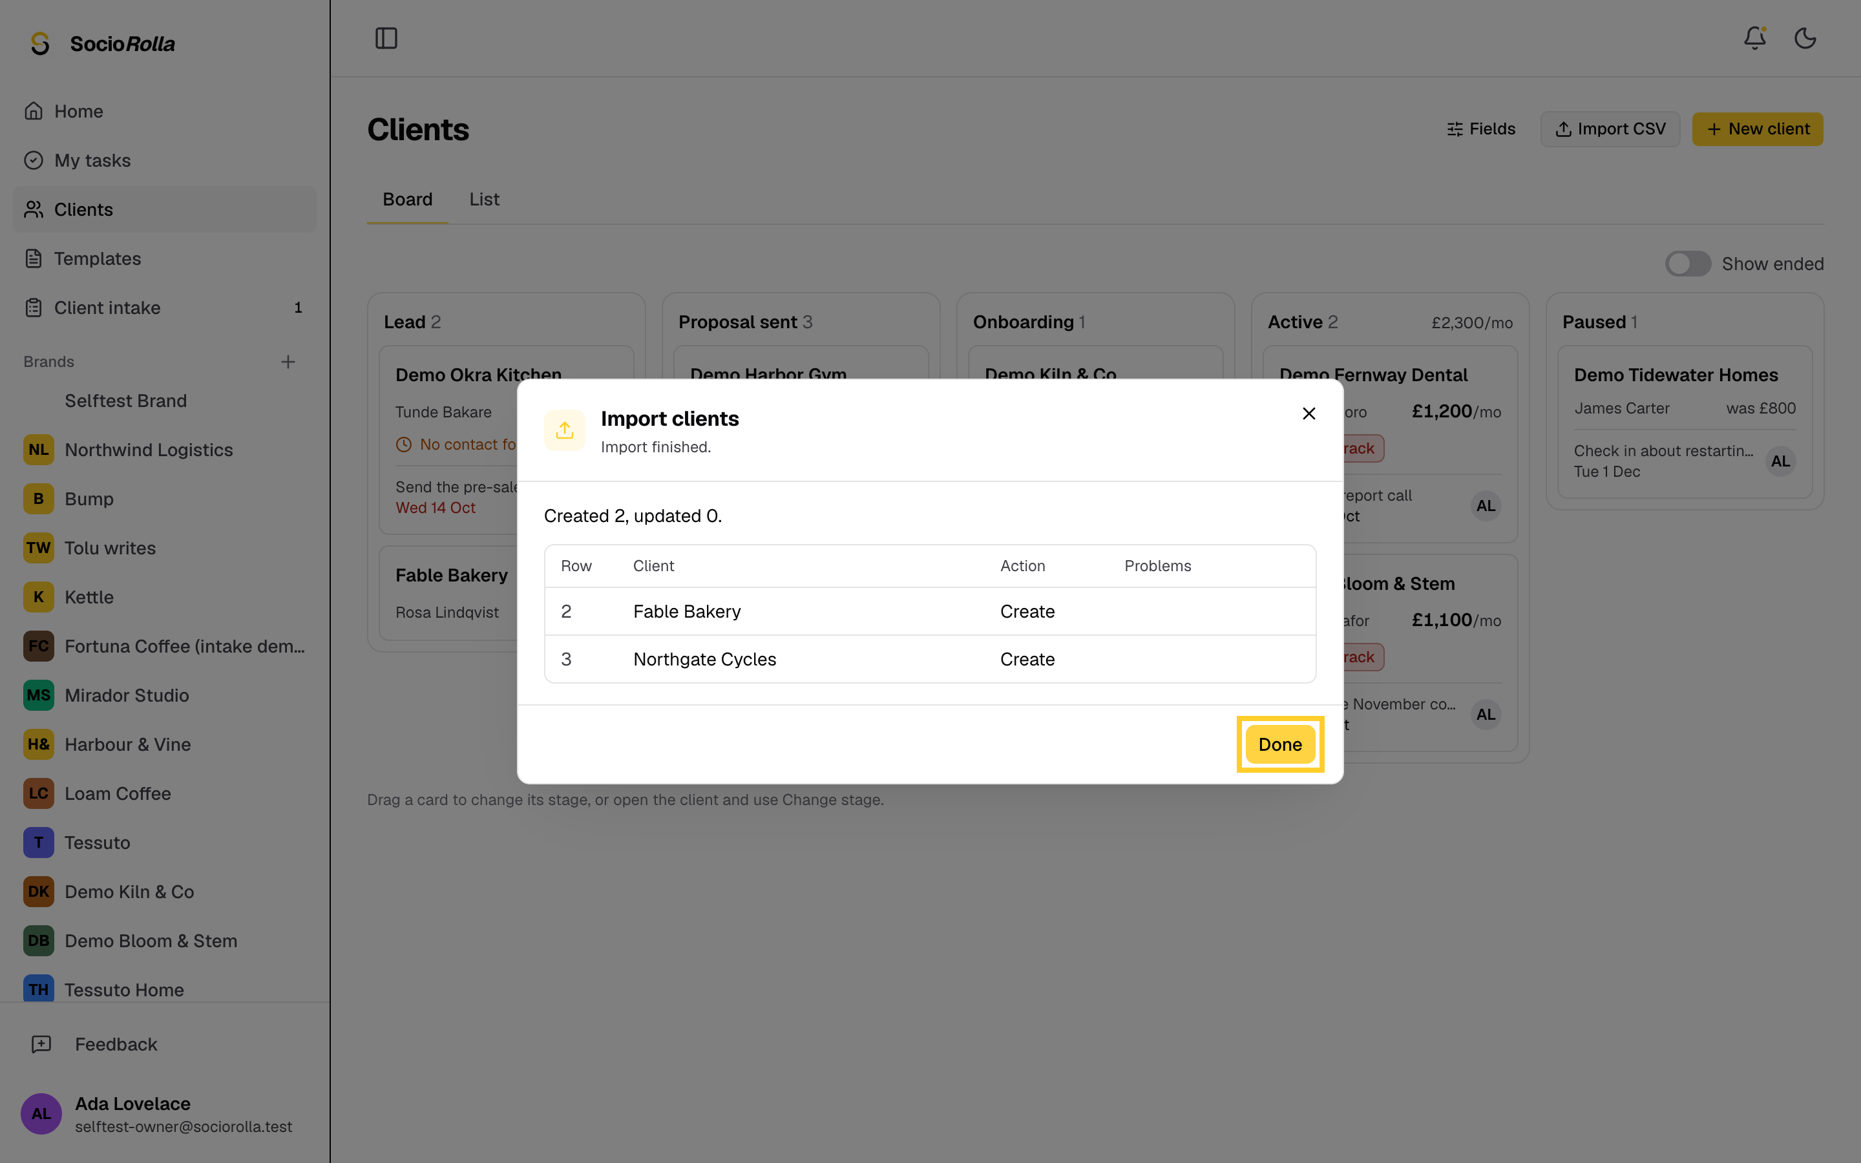Click the LC Loam Coffee avatar
The height and width of the screenshot is (1163, 1861).
(x=39, y=793)
